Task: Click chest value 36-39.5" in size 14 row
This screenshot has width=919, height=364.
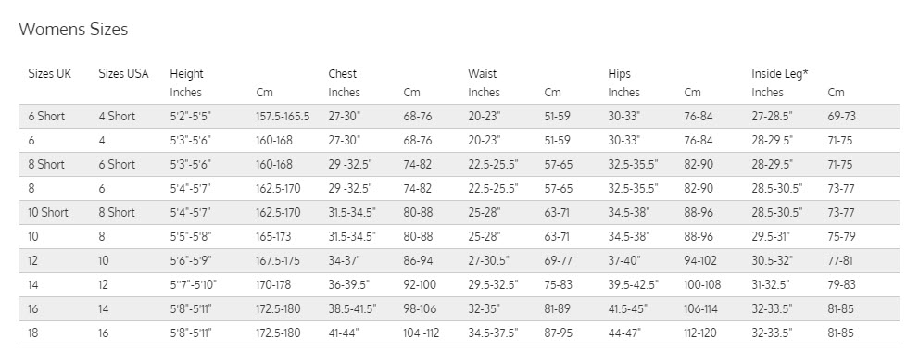Action: [348, 284]
